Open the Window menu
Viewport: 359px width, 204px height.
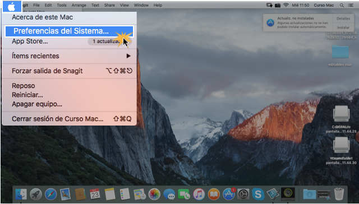coord(141,5)
